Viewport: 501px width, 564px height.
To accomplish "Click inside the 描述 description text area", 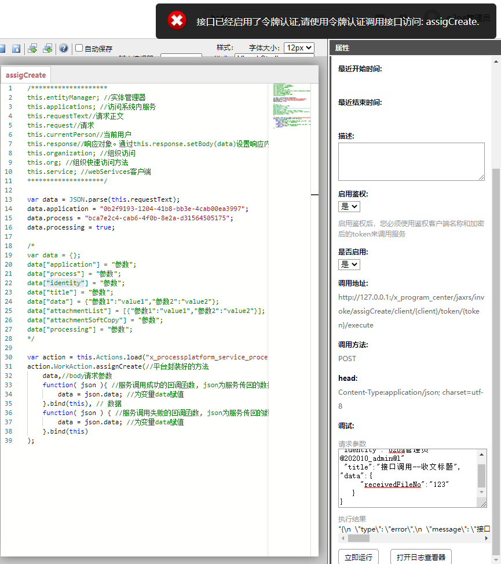I will [x=411, y=162].
